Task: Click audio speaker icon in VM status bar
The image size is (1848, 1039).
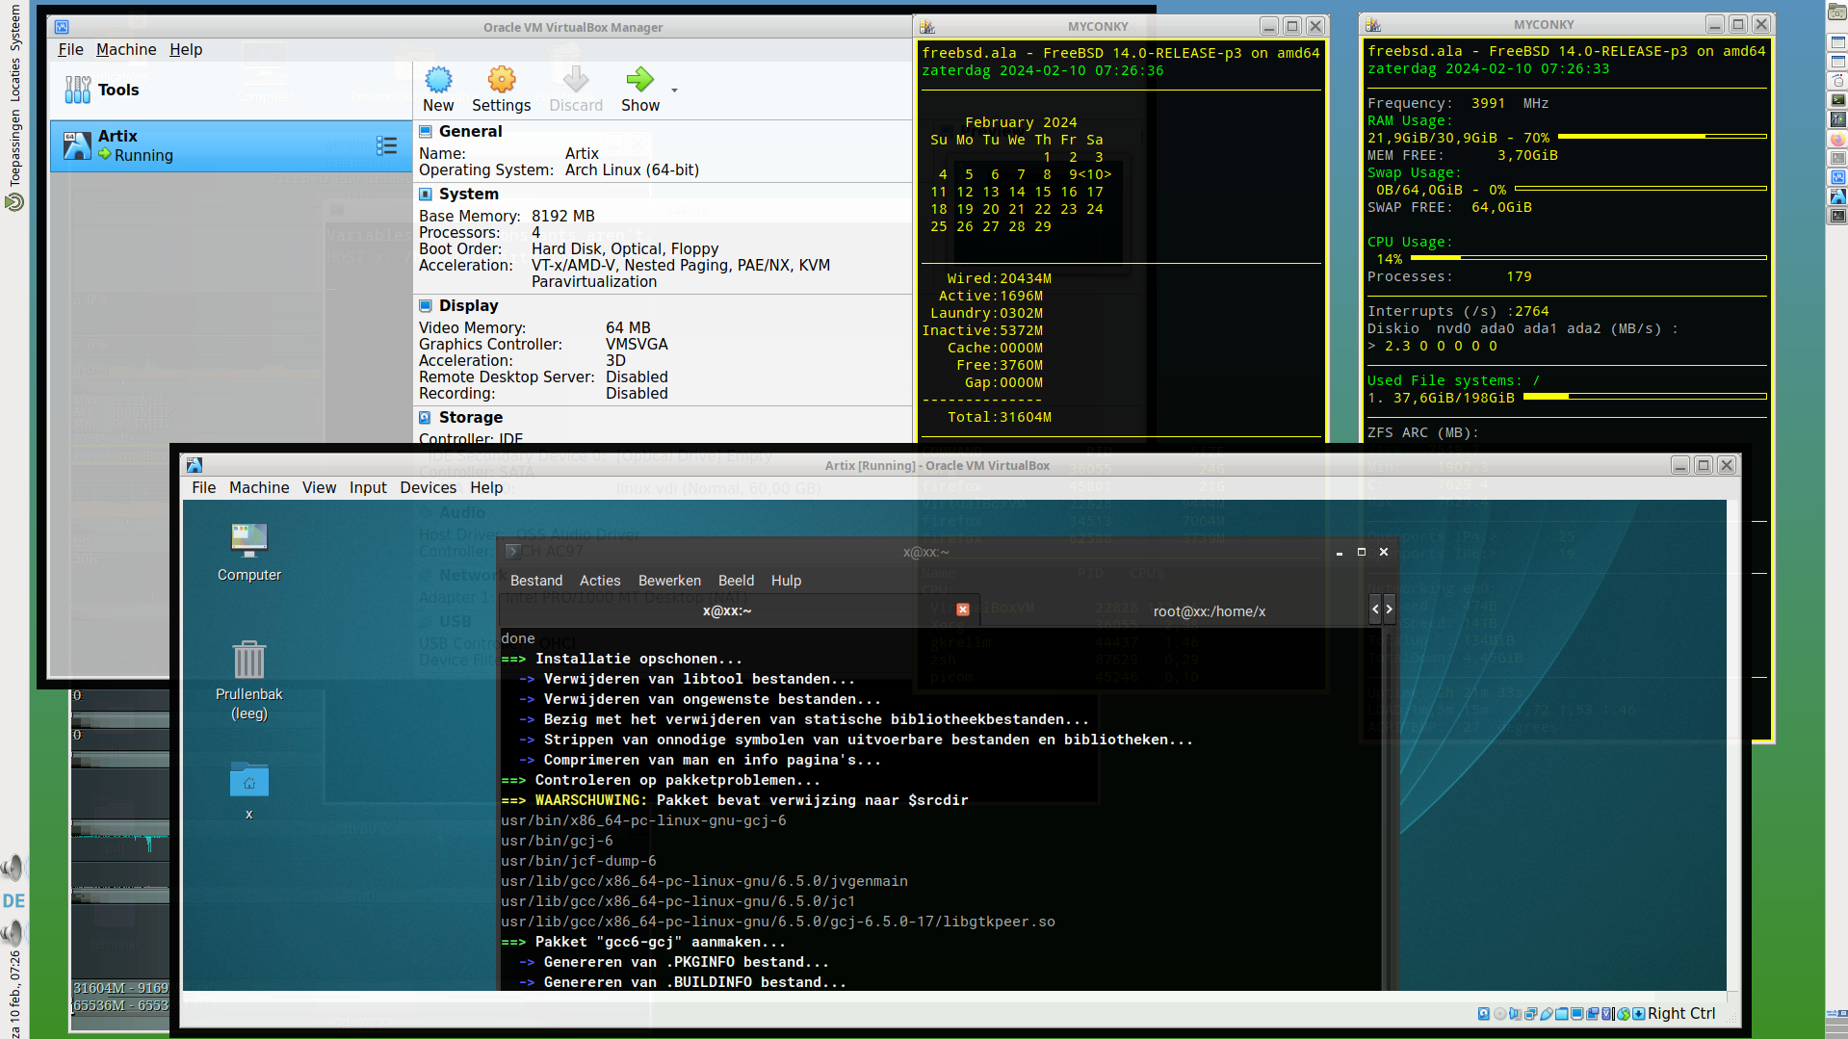Action: click(x=1515, y=1013)
